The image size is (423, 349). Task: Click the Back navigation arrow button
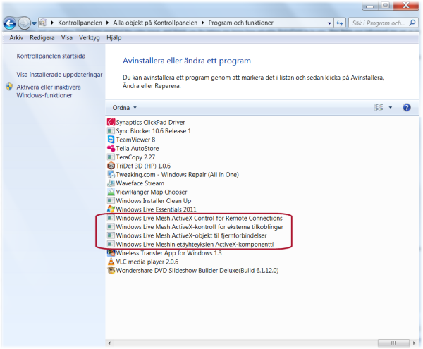10,23
